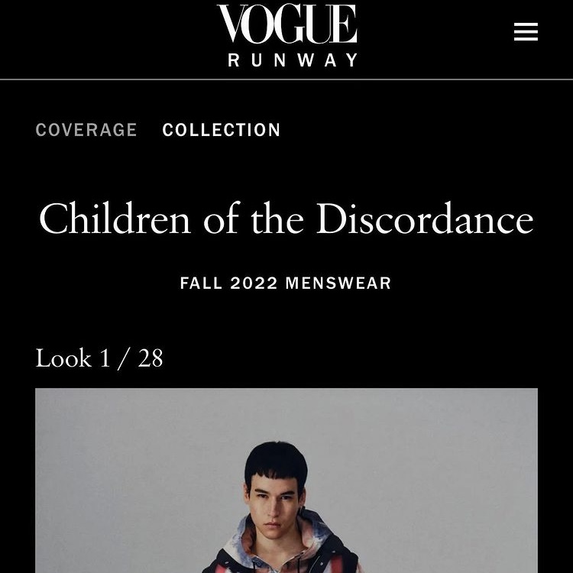The height and width of the screenshot is (573, 573).
Task: Open the FALL 2022 MENSWEAR season link
Action: pos(286,283)
